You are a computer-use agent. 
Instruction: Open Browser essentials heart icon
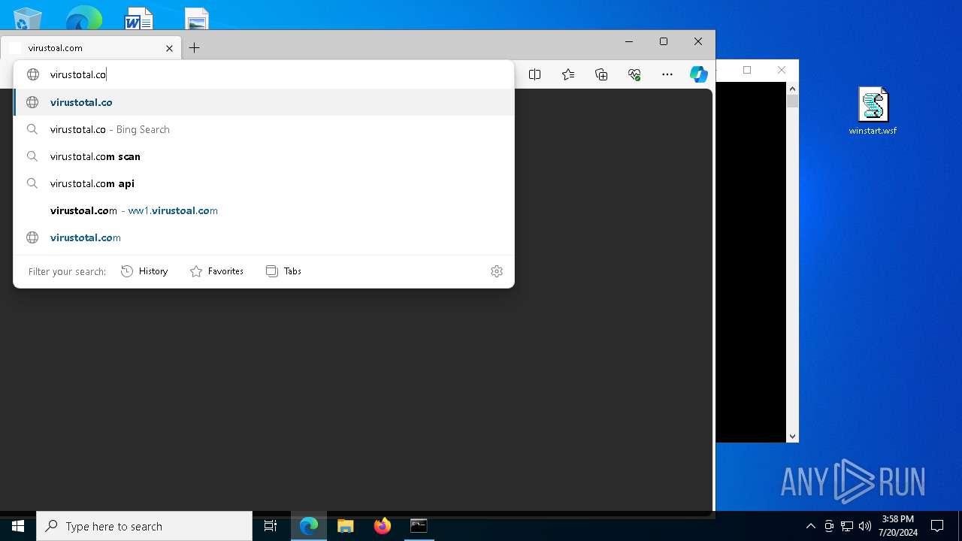pos(634,74)
